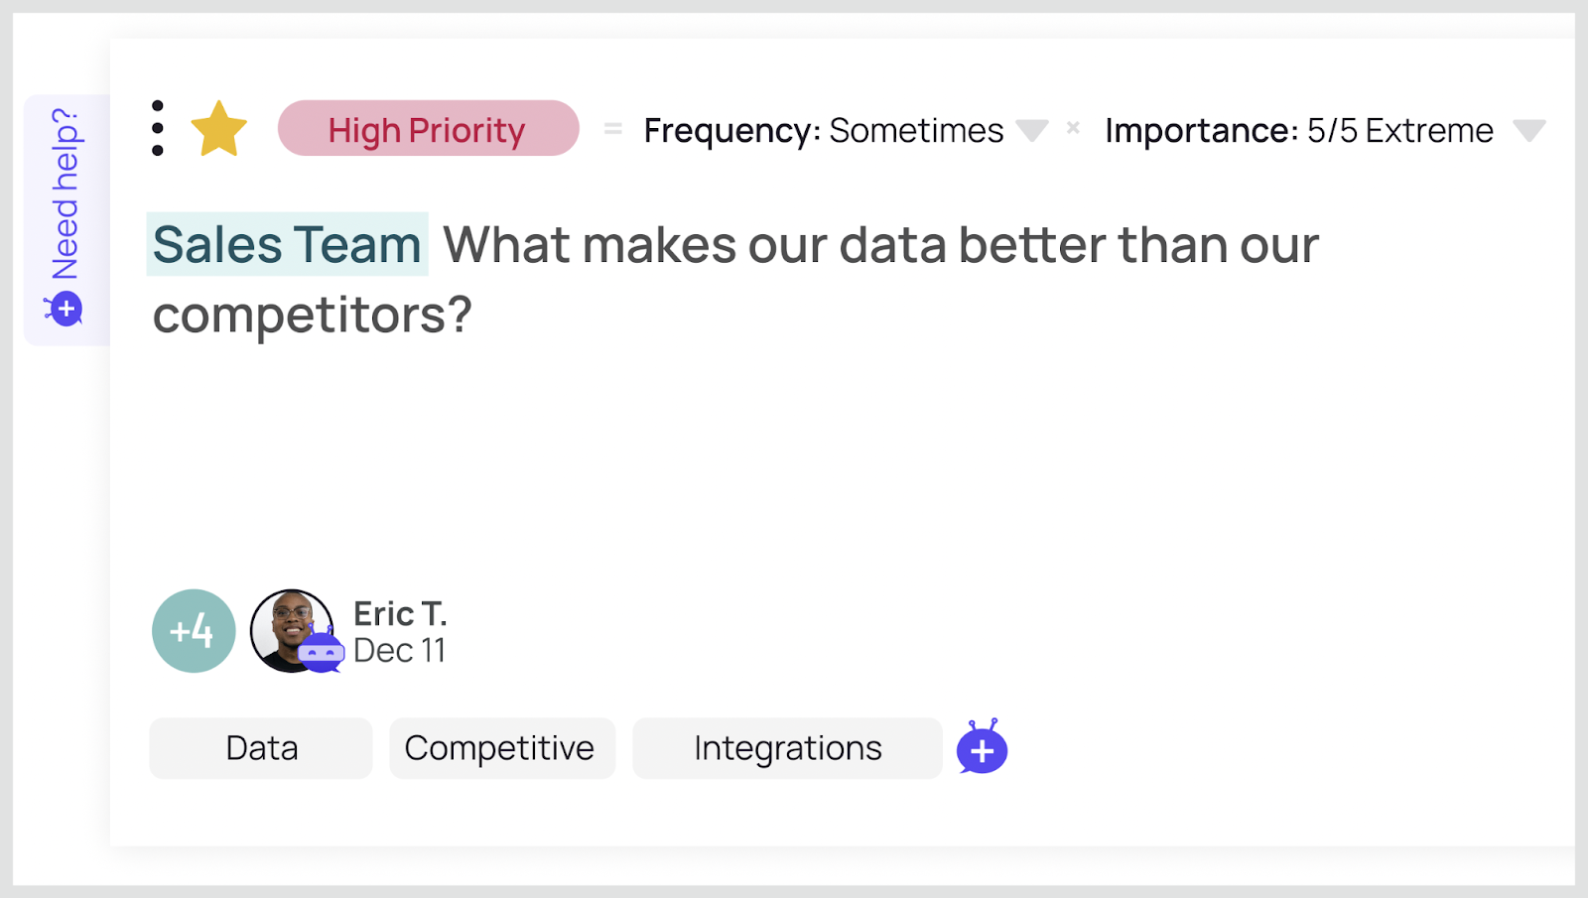This screenshot has width=1588, height=898.
Task: Select the Competitive tag
Action: pyautogui.click(x=500, y=748)
